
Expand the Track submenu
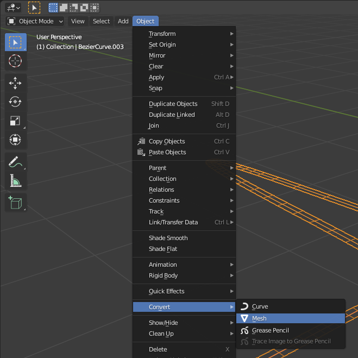pos(184,211)
